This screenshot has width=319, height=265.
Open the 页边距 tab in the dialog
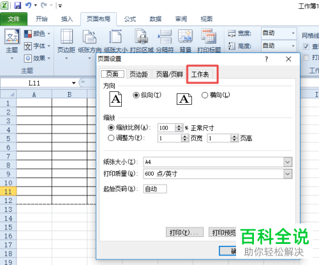pos(138,74)
